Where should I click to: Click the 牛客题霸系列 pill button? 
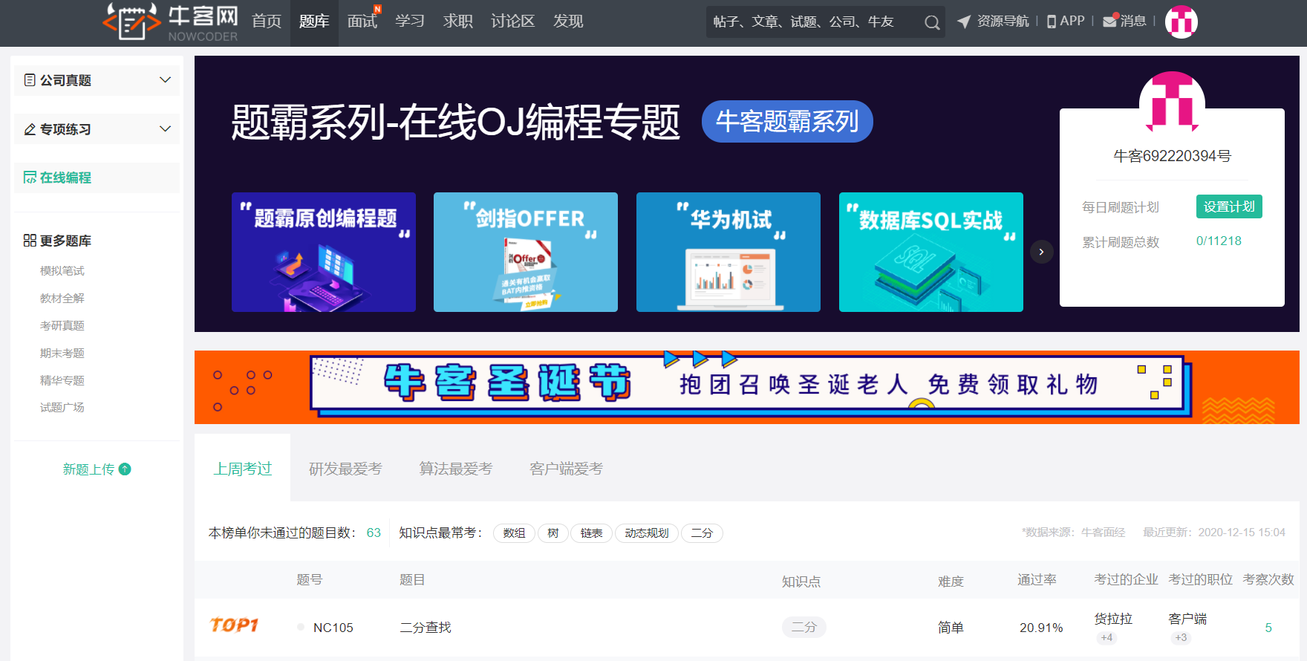787,121
